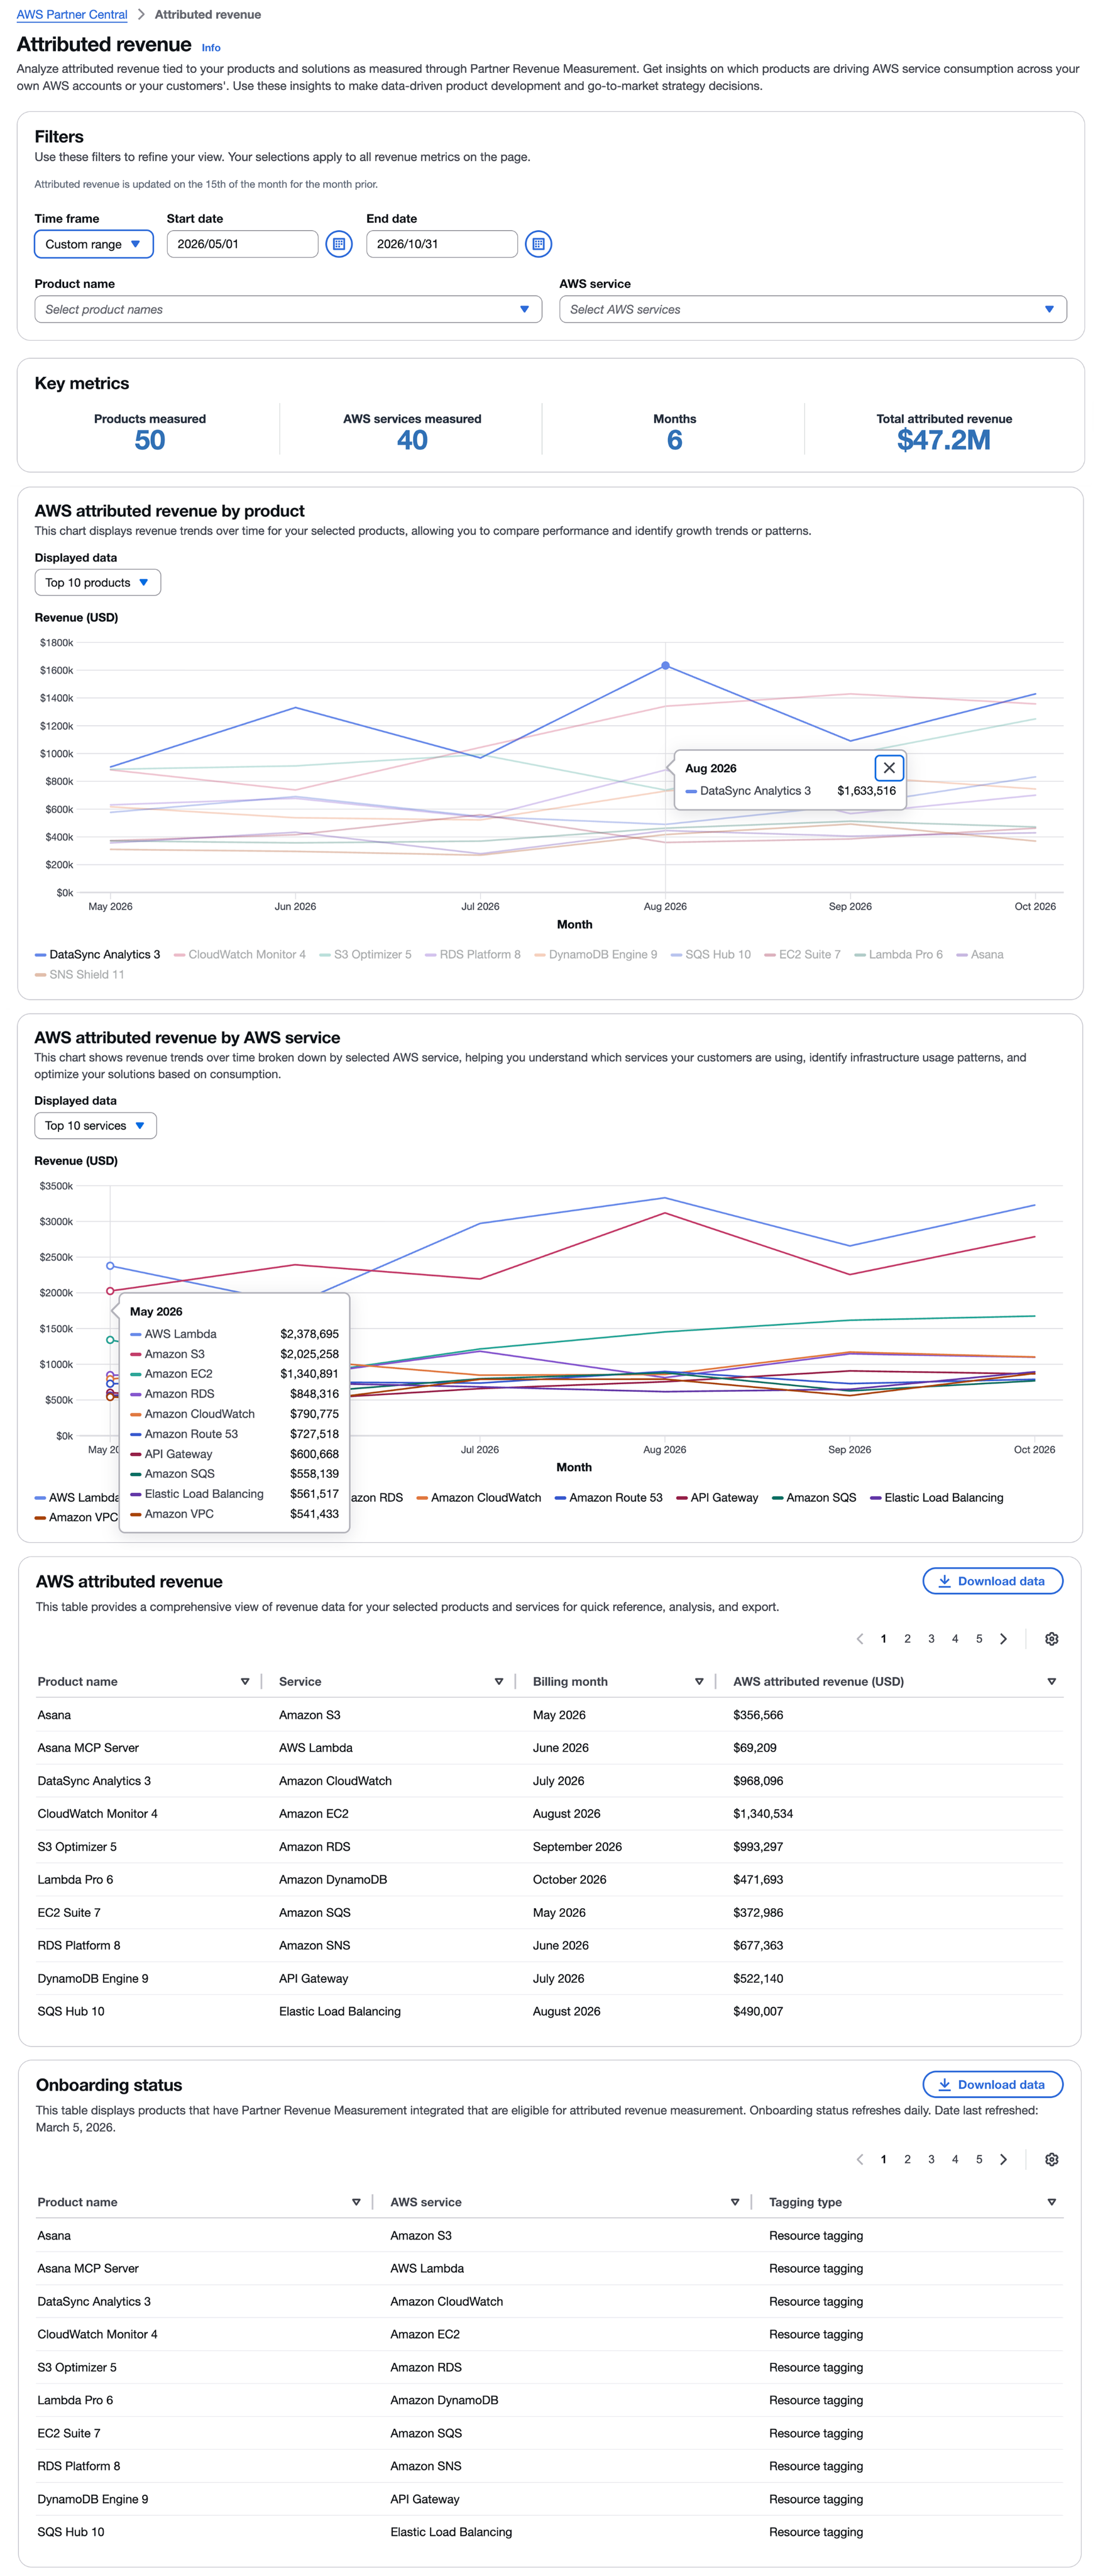Screen dimensions: 1098x2576
Task: Sort by Billing month column
Action: (x=698, y=1682)
